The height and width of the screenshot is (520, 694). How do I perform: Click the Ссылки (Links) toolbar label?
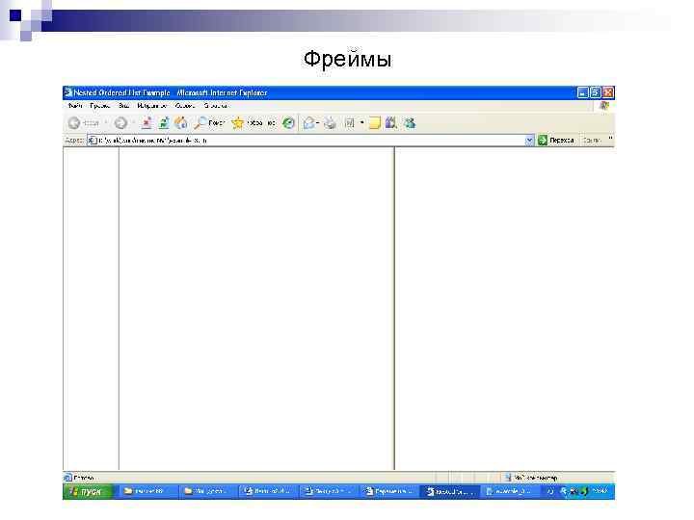click(591, 141)
